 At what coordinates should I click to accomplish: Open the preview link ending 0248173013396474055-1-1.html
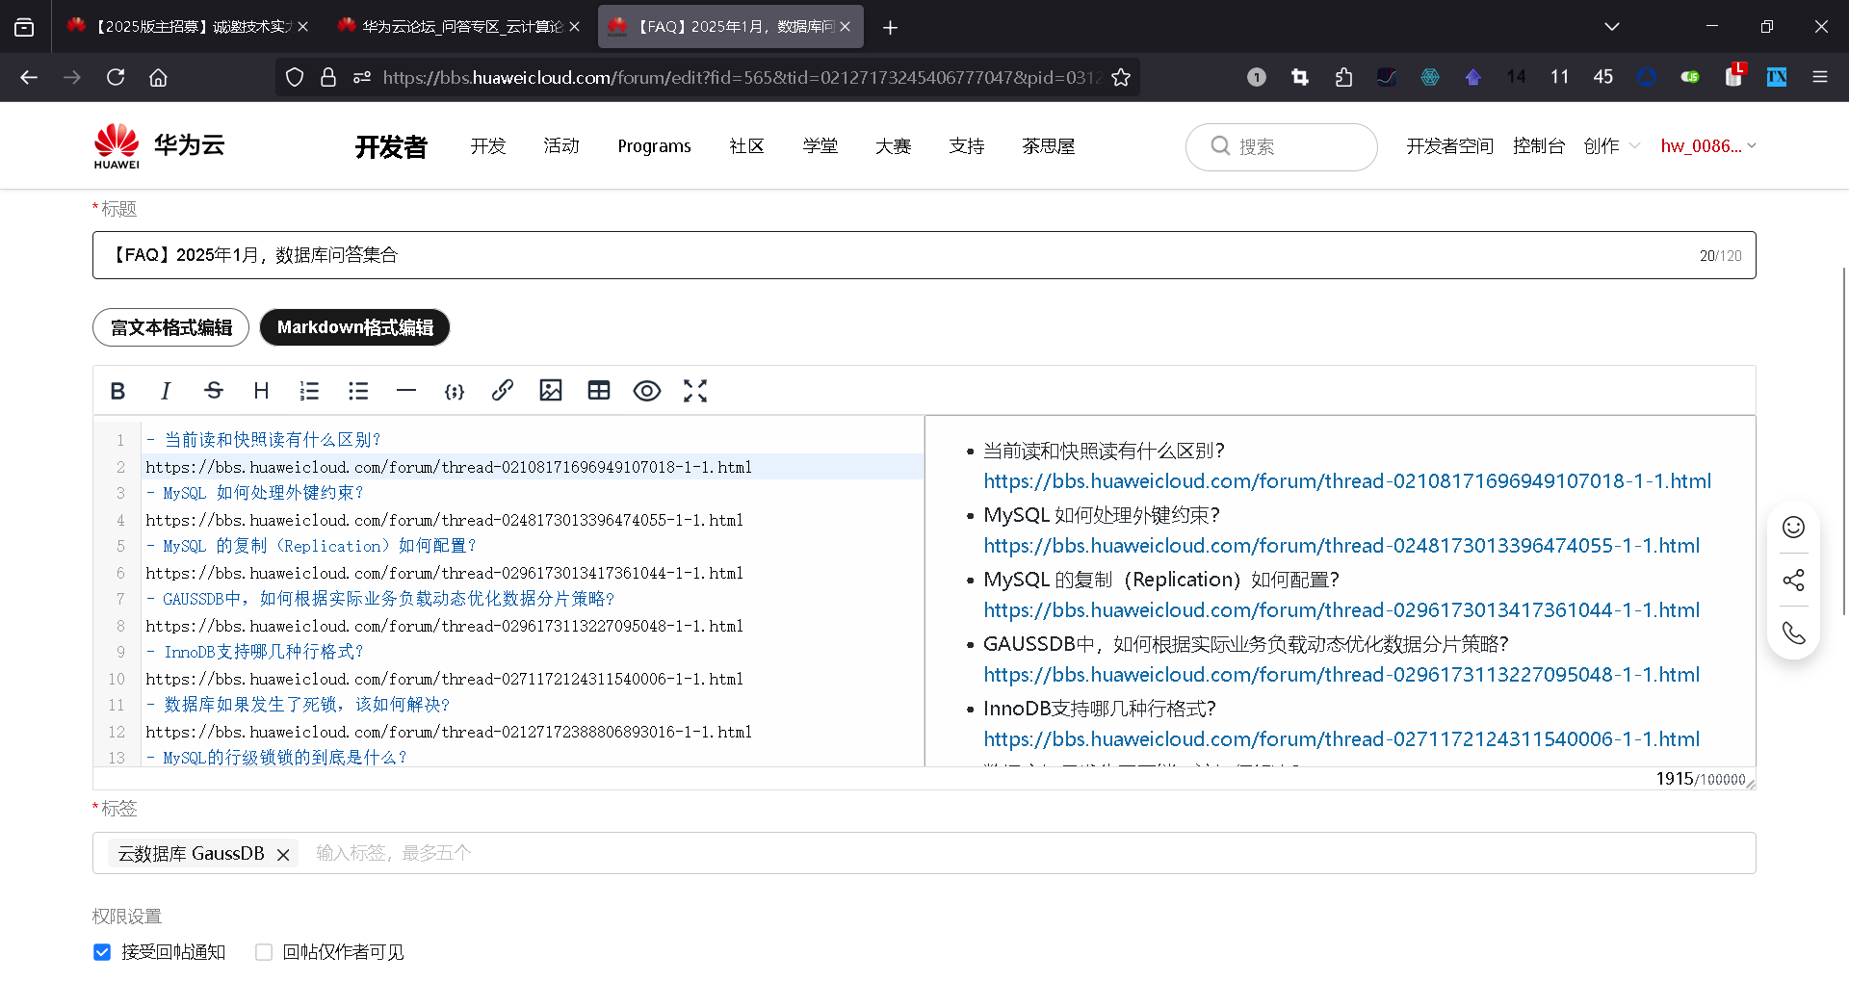(1341, 546)
